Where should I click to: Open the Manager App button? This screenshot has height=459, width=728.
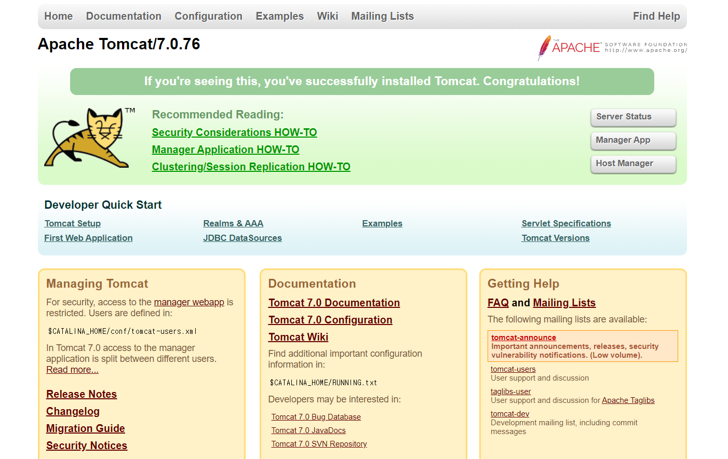pos(633,140)
